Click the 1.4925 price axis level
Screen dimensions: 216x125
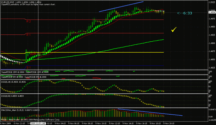pyautogui.click(x=212, y=35)
